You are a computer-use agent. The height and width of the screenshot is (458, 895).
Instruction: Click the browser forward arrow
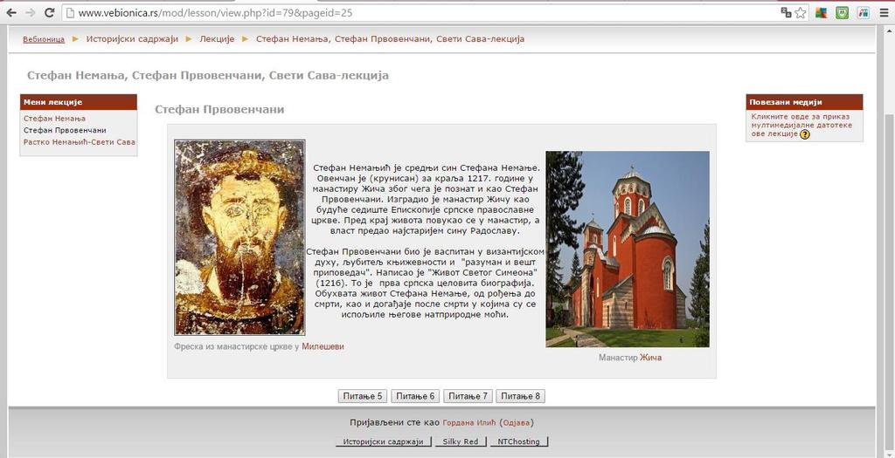31,12
